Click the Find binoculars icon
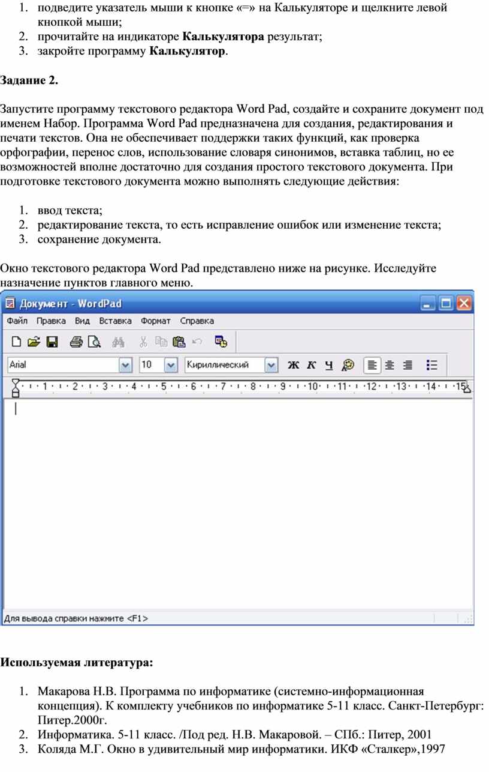 pos(118,342)
